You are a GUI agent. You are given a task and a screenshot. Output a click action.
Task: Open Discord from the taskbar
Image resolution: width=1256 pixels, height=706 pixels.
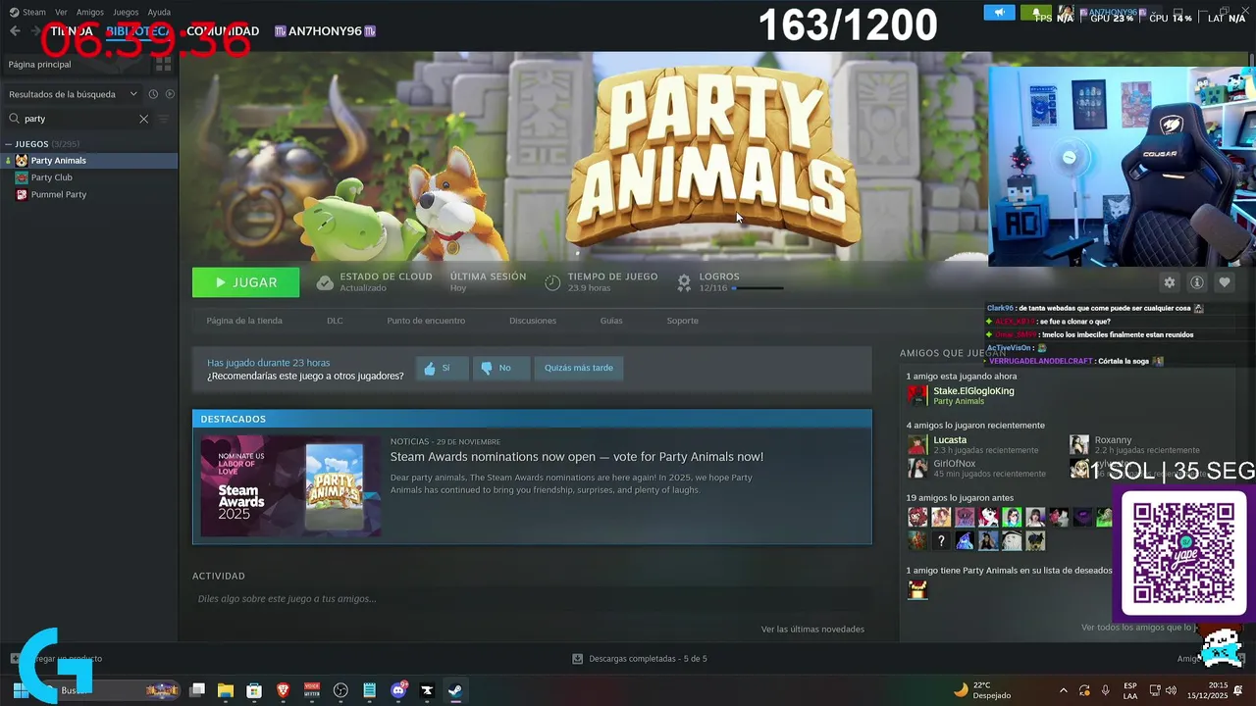398,690
